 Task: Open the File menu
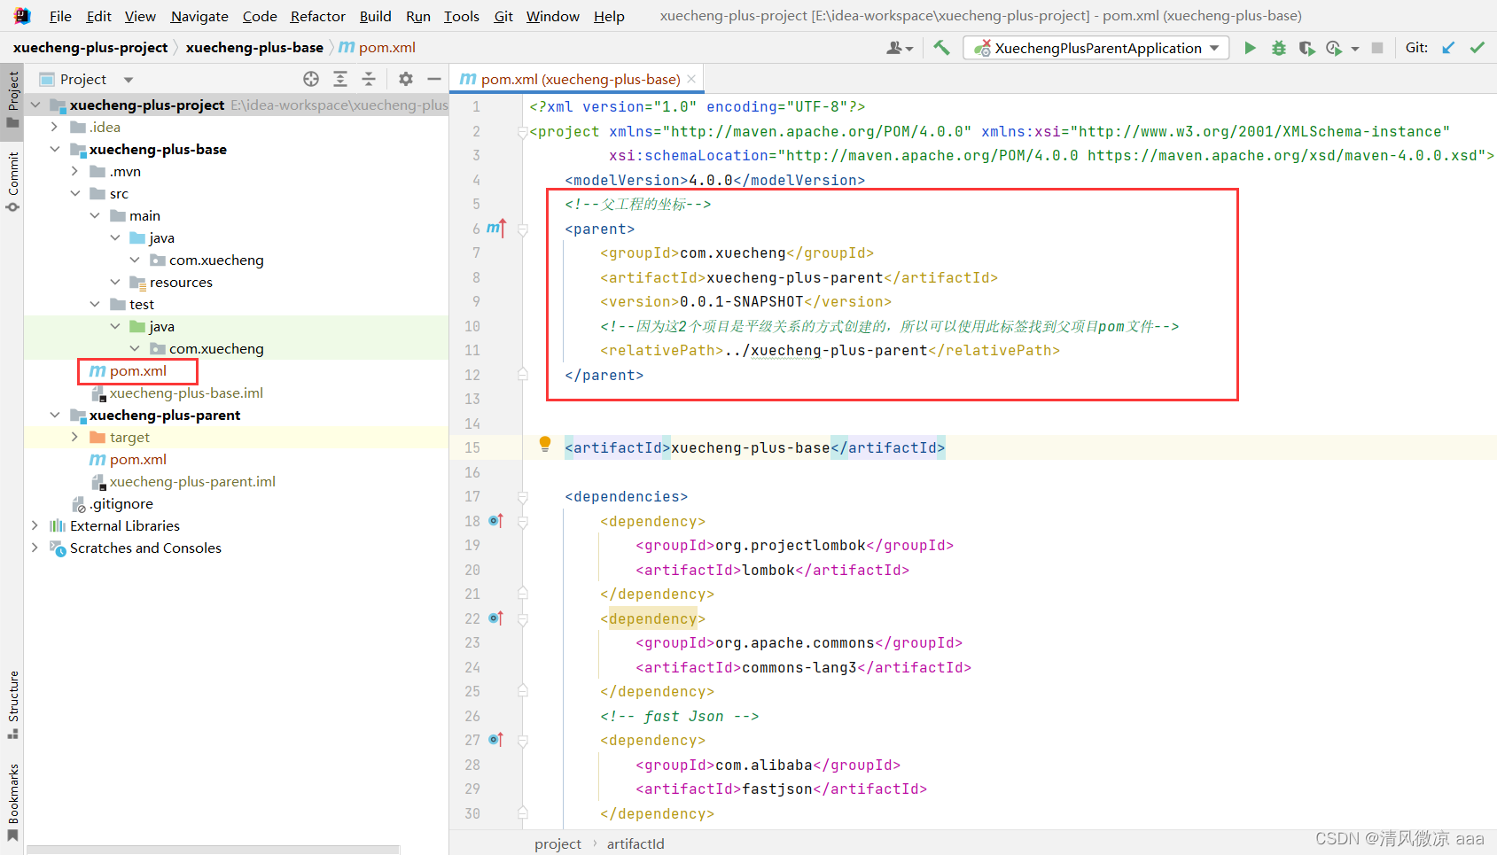[60, 16]
